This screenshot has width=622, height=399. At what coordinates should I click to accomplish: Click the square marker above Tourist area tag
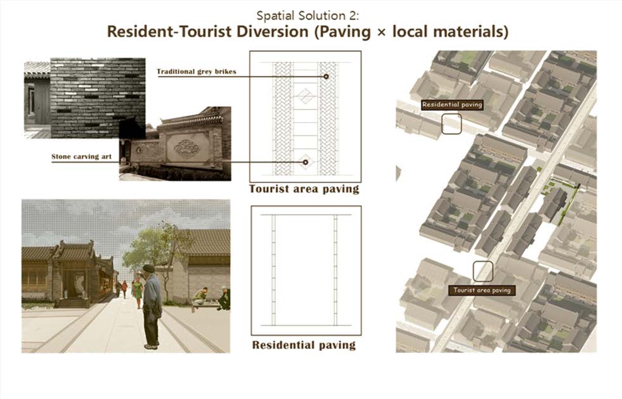coord(483,271)
